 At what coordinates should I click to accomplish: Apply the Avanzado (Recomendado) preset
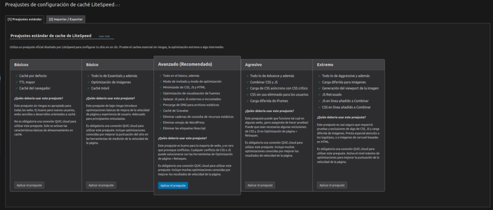click(x=173, y=185)
